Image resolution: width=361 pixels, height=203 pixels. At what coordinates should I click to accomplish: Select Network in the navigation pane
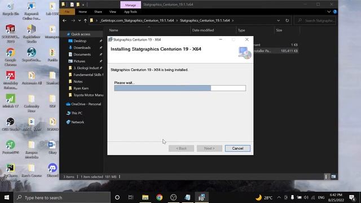pyautogui.click(x=78, y=122)
